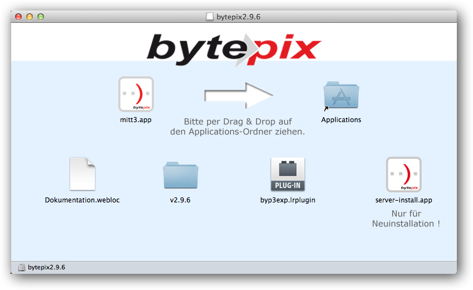The height and width of the screenshot is (290, 473).
Task: Zoom the window with the green button
Action: click(x=41, y=17)
